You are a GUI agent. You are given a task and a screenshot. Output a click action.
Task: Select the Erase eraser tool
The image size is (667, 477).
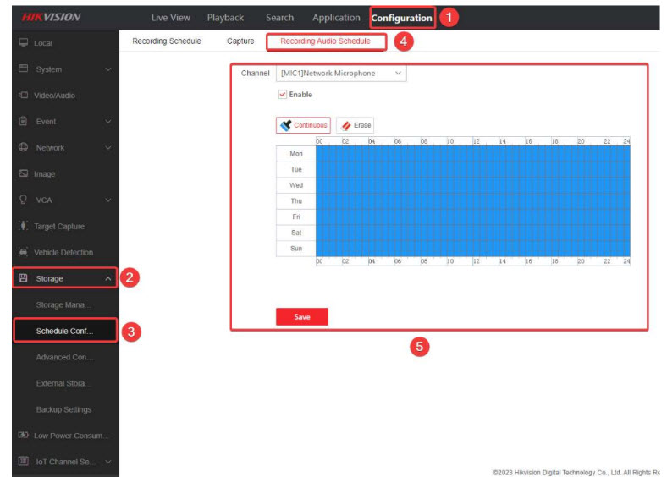coord(355,125)
